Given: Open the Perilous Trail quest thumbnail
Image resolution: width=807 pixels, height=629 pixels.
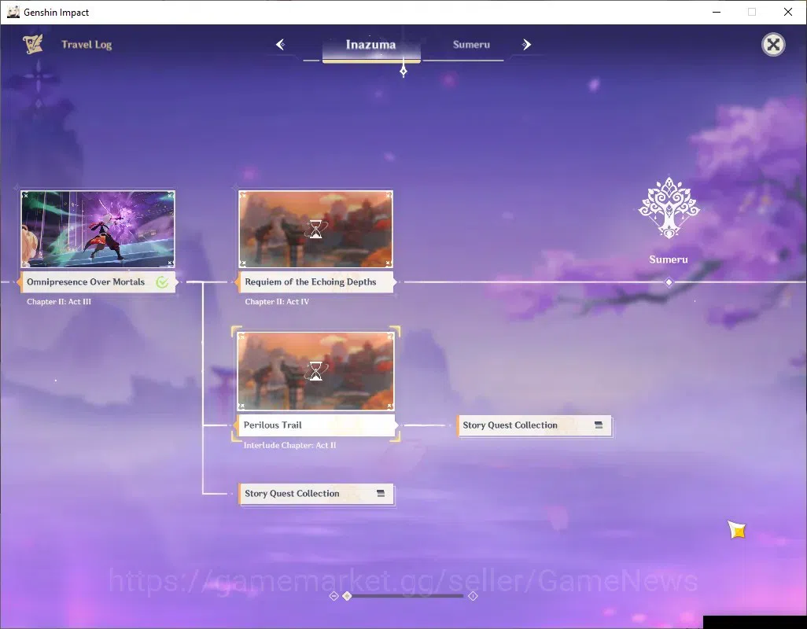Looking at the screenshot, I should (315, 371).
